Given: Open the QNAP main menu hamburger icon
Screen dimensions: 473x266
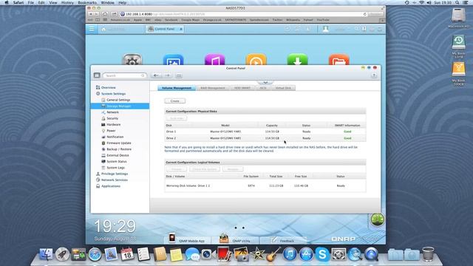Looking at the screenshot, I should pyautogui.click(x=92, y=29).
